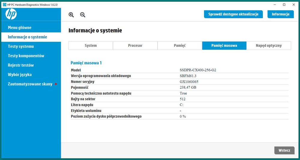Image resolution: width=300 pixels, height=160 pixels.
Task: Click firmware value SBFM61.3
Action: [188, 76]
